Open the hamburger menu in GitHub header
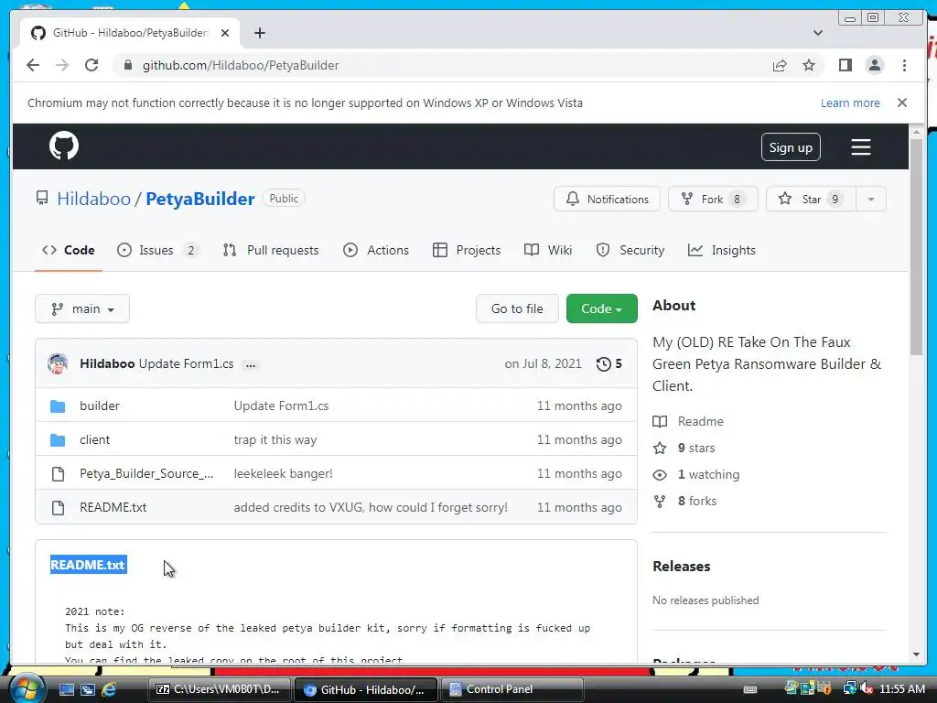 (860, 147)
